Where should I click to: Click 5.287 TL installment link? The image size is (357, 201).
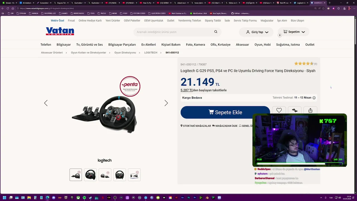point(187,90)
